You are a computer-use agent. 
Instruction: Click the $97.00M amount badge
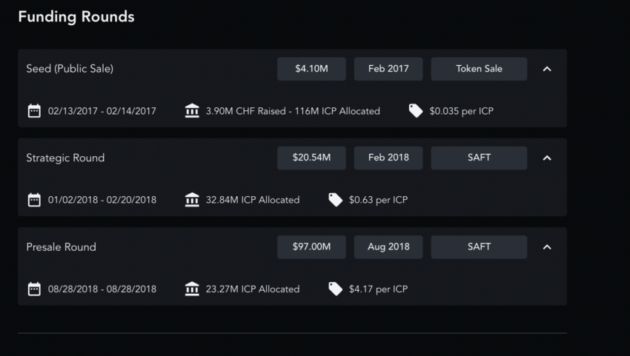pyautogui.click(x=311, y=246)
